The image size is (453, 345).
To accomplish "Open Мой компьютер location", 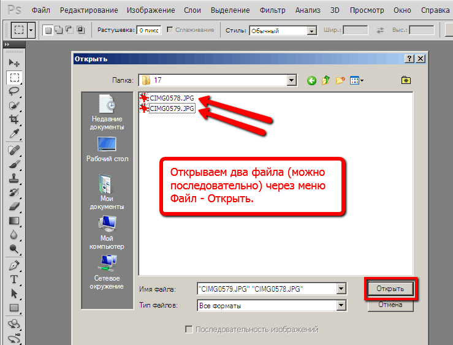I will (x=107, y=233).
